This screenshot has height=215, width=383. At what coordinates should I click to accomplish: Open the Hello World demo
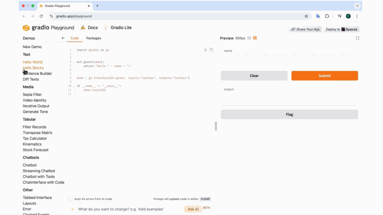[x=32, y=62]
